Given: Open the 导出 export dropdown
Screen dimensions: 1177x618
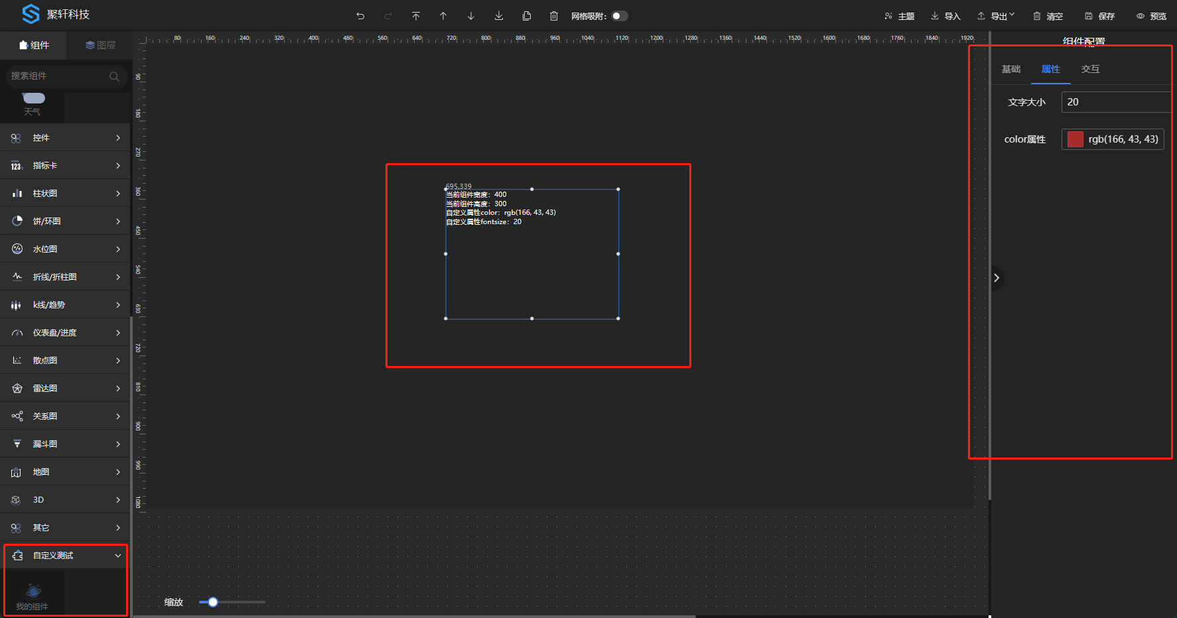Looking at the screenshot, I should 996,16.
